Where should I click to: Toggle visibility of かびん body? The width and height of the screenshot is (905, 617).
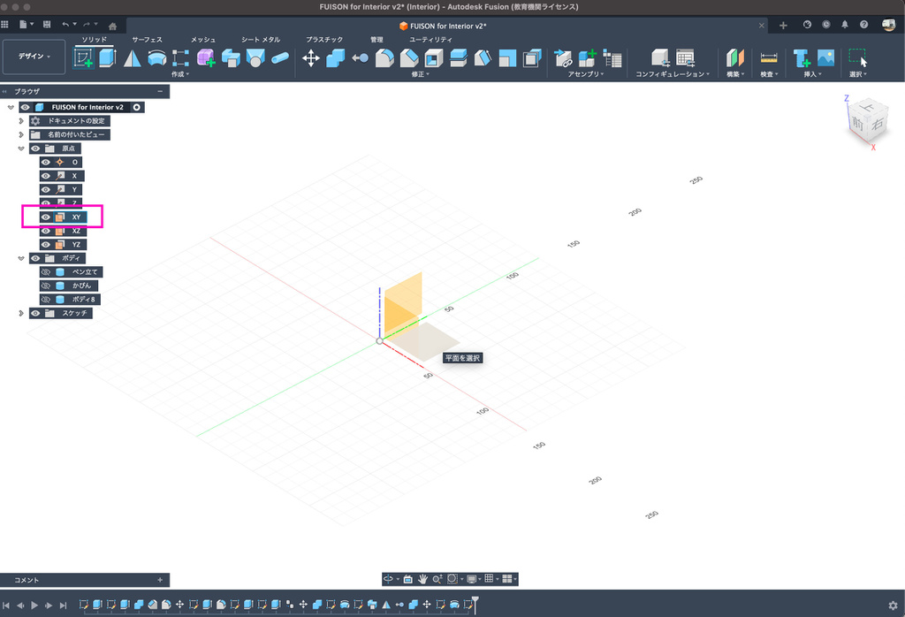click(46, 286)
